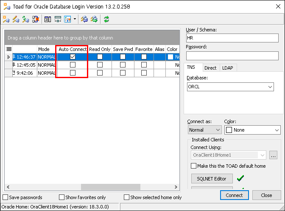The width and height of the screenshot is (285, 211).
Task: Click the 12:46:37 timestamp cell
Action: point(25,57)
